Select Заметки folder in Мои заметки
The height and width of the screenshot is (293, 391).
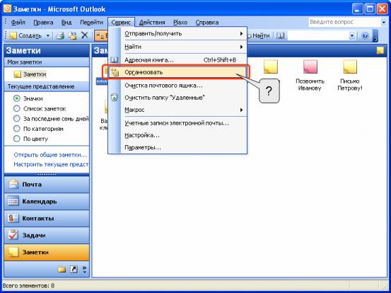click(x=30, y=74)
